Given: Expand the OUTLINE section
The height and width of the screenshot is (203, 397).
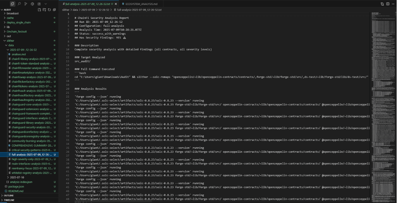Looking at the screenshot, I should 9,196.
